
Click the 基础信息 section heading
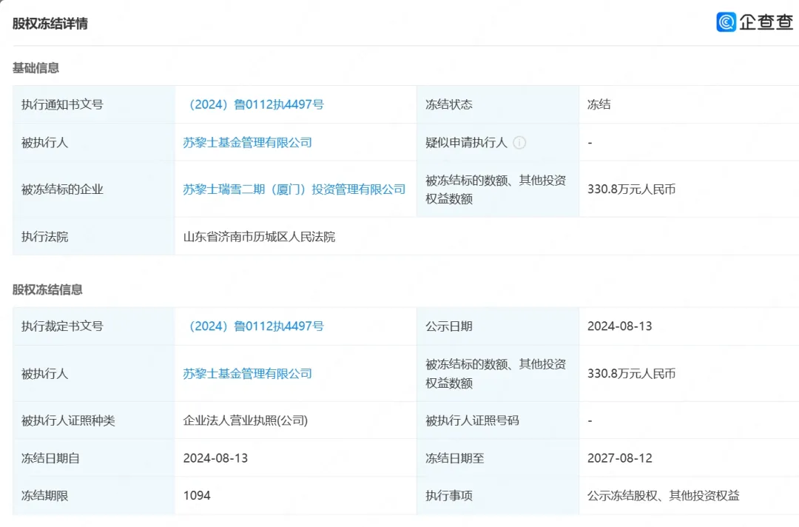coord(36,68)
